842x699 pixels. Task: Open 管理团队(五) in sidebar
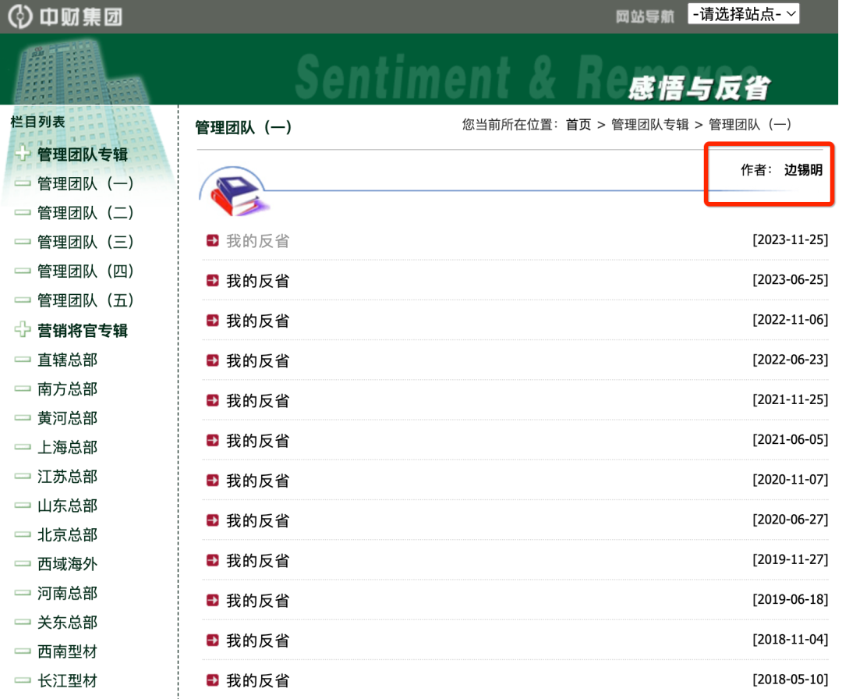85,300
